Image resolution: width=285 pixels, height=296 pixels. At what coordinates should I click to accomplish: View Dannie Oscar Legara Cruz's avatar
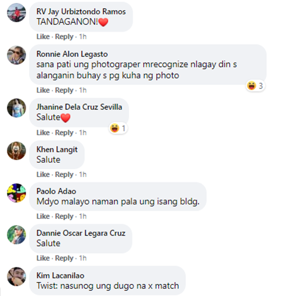(x=17, y=235)
